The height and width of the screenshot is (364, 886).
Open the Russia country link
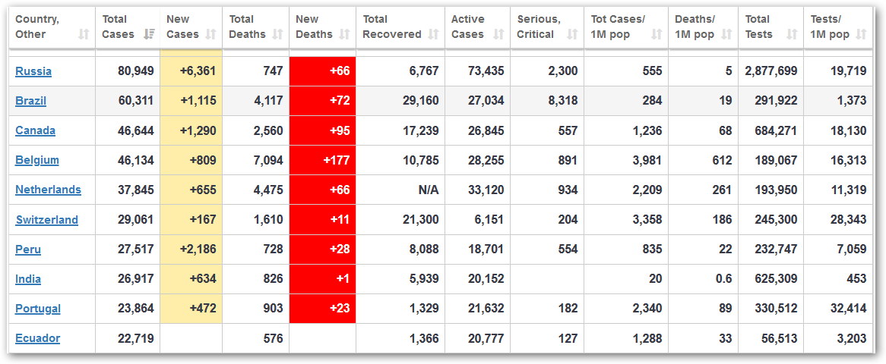coord(33,71)
